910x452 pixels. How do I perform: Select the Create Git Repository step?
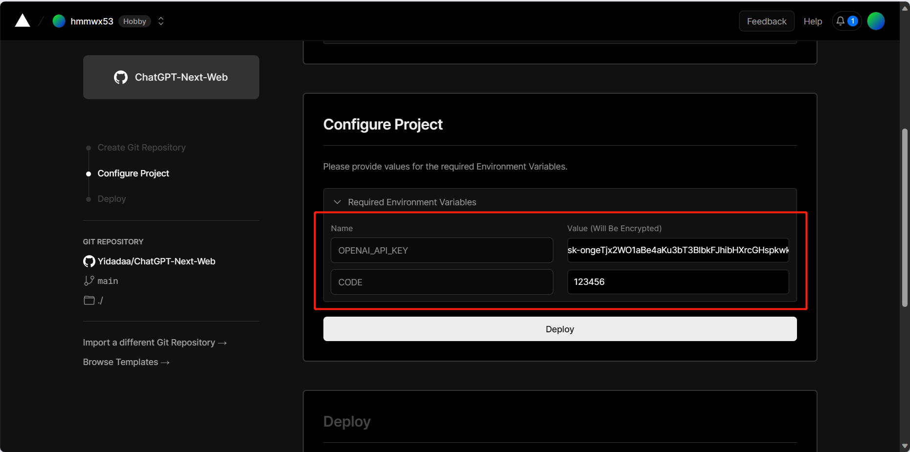click(x=141, y=148)
